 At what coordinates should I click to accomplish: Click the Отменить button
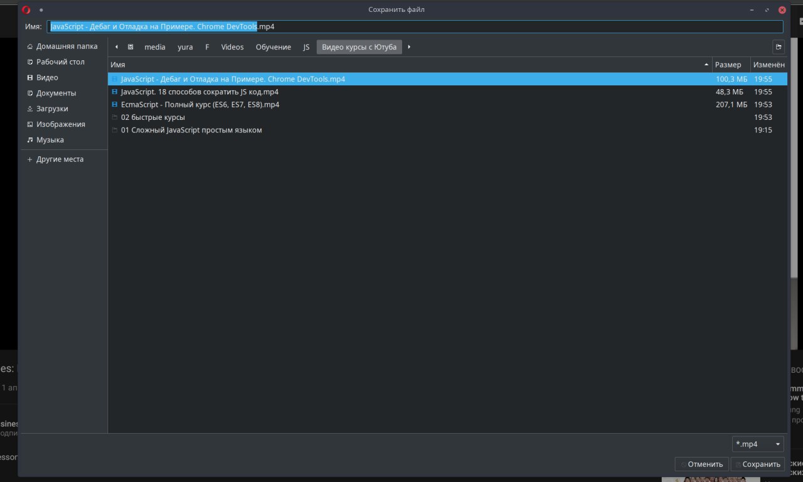[x=701, y=464]
